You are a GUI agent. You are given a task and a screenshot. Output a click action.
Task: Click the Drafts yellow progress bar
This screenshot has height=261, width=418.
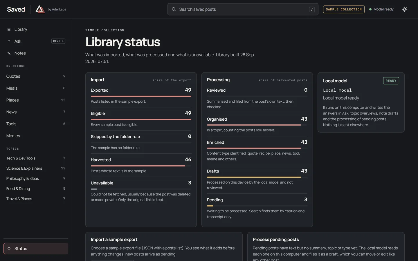tap(257, 177)
